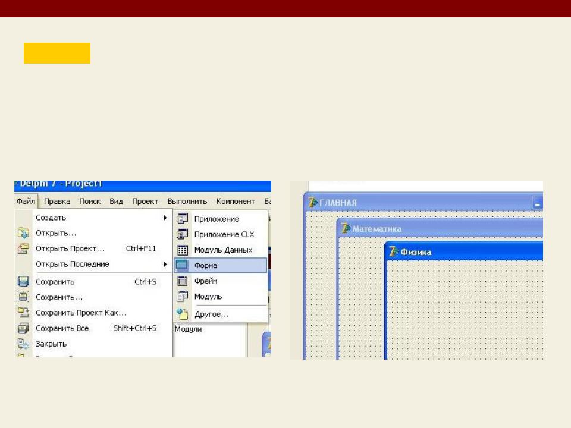Click the close-file icon beside Закрыть
Screen dimensions: 571x428
pyautogui.click(x=23, y=344)
